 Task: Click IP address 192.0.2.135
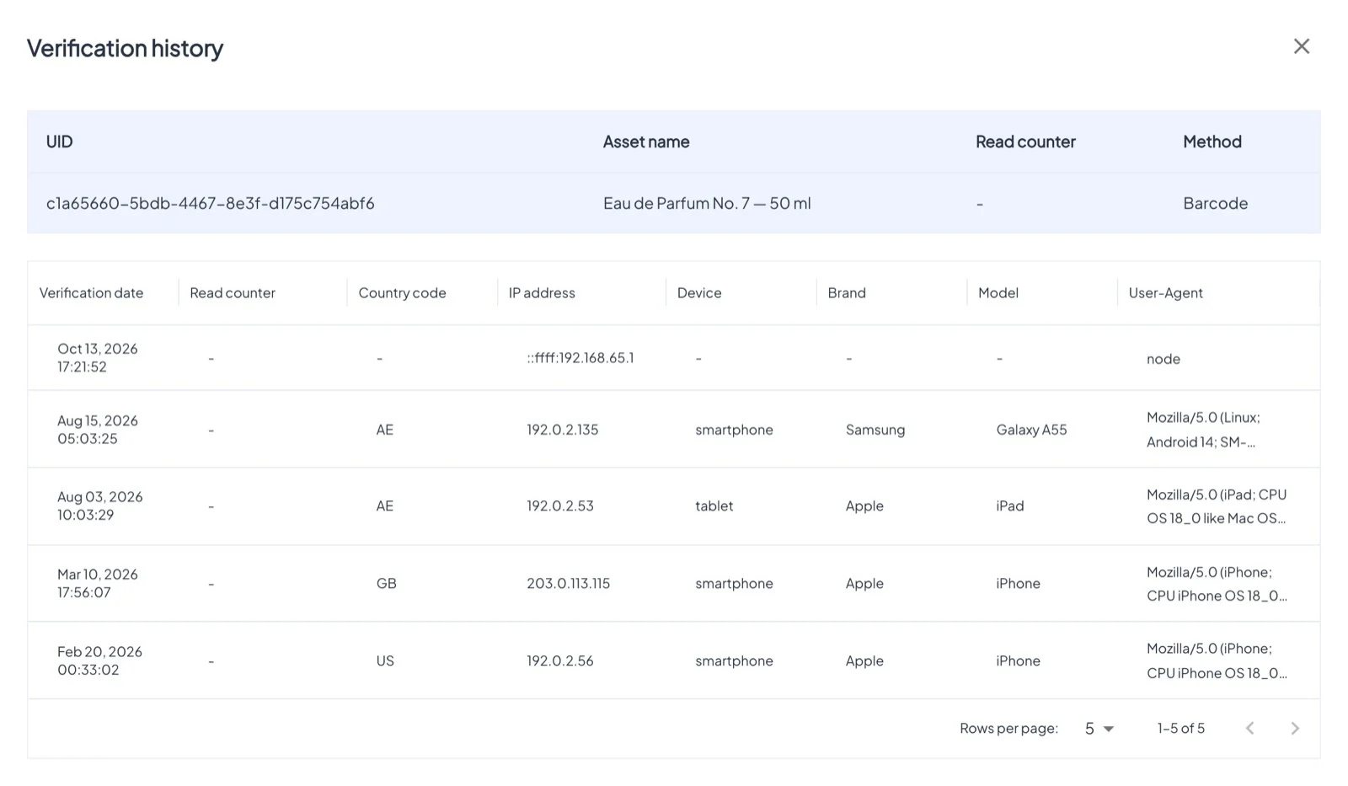(x=563, y=430)
